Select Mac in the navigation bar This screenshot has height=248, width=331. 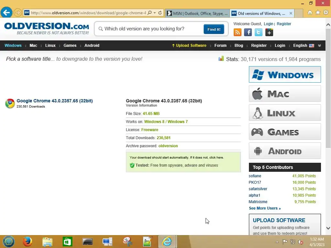pyautogui.click(x=33, y=45)
